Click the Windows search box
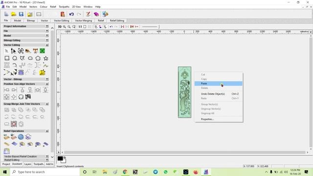 pyautogui.click(x=45, y=172)
